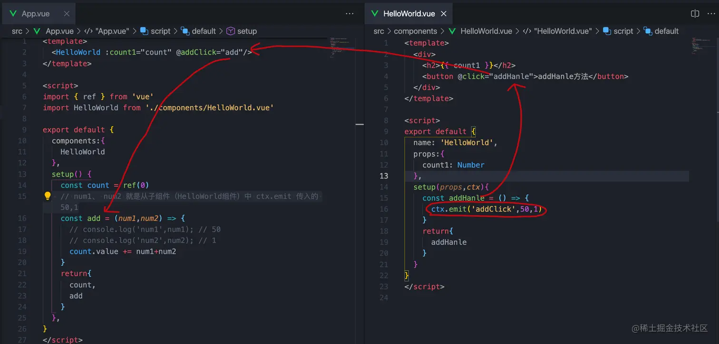The height and width of the screenshot is (344, 719).
Task: Open the default breadcrumb in the left pane
Action: pyautogui.click(x=204, y=31)
